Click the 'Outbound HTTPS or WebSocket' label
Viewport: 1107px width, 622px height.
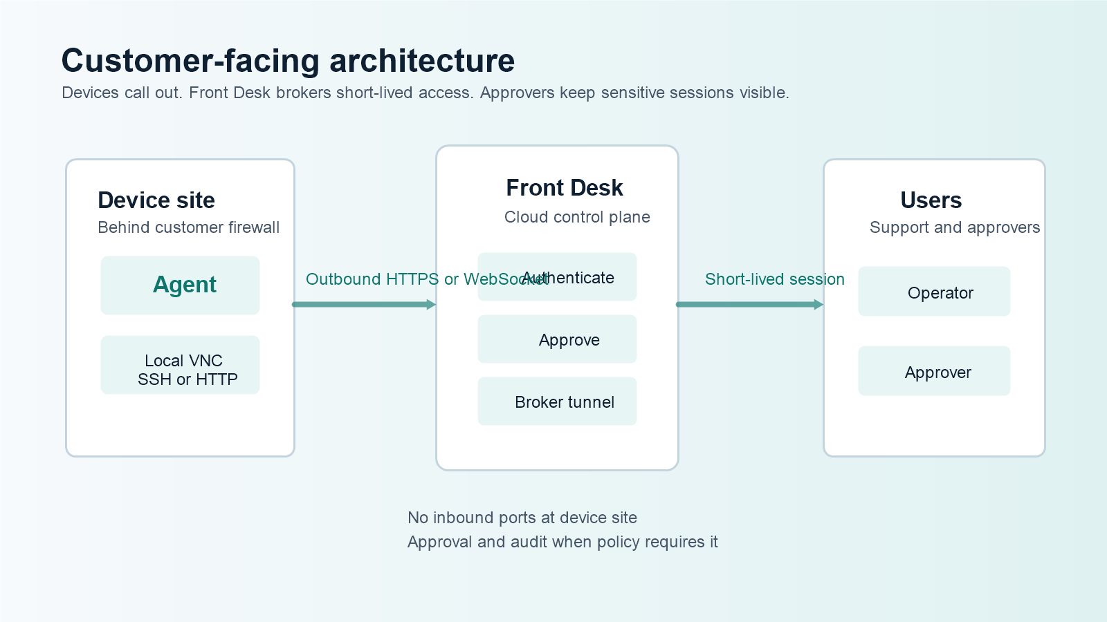(427, 279)
